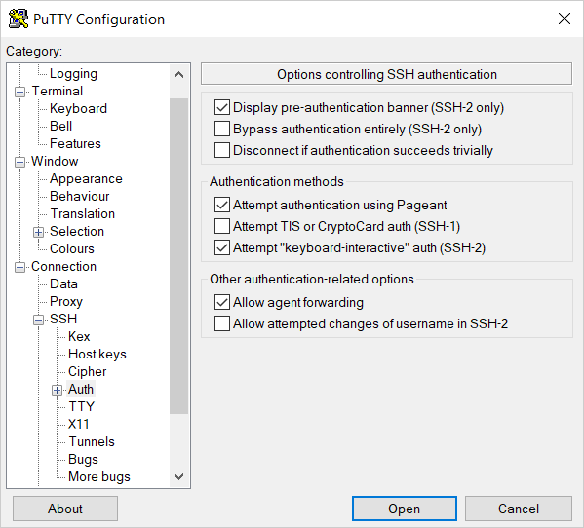
Task: Open Cipher settings
Action: point(87,372)
